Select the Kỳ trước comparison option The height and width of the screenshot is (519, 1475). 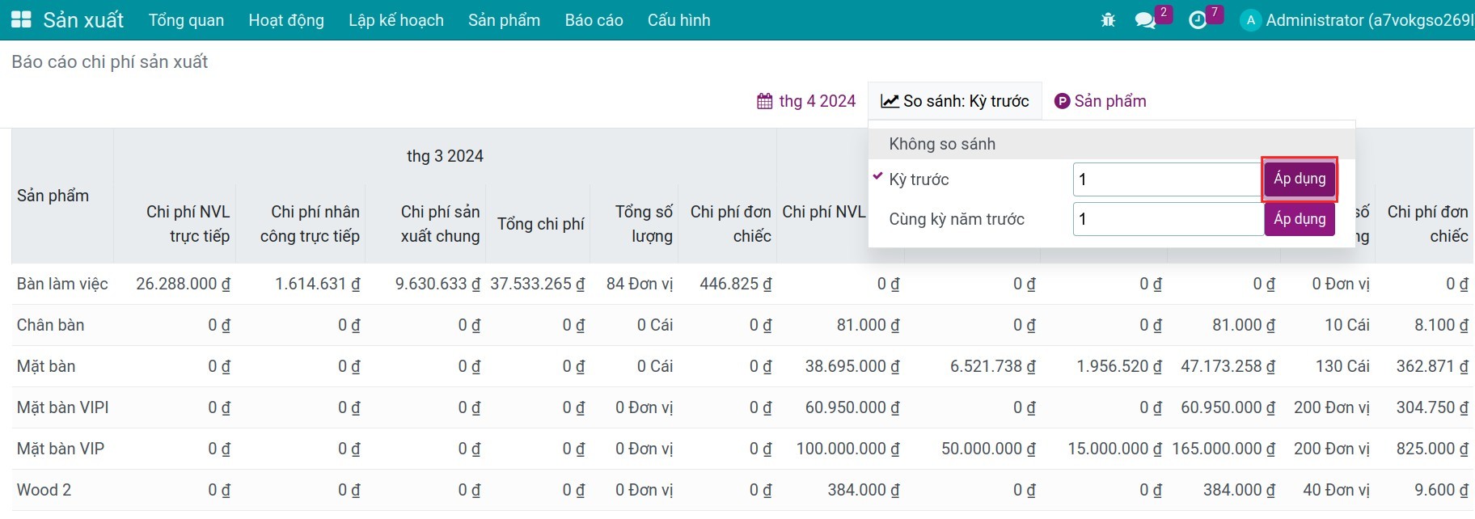(919, 179)
